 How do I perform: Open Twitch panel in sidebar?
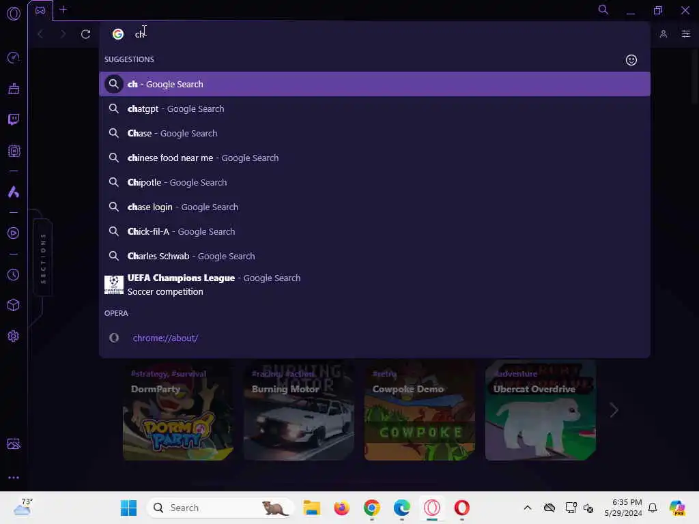[14, 119]
